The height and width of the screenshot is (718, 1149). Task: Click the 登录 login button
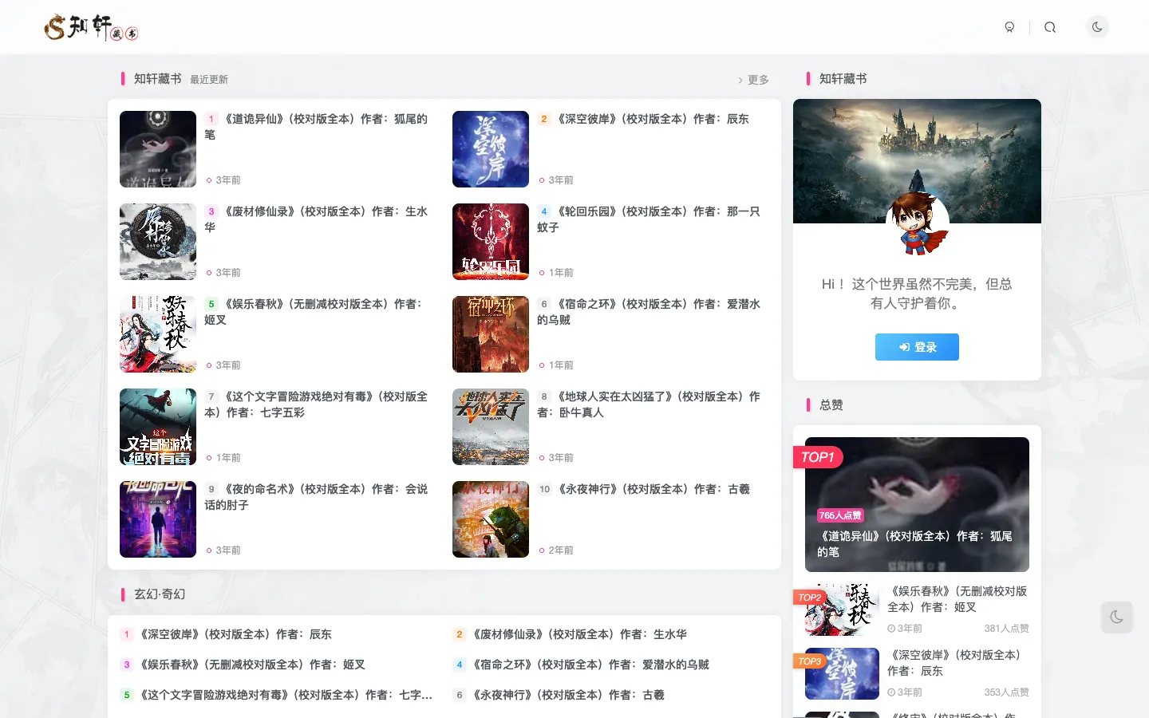tap(917, 347)
